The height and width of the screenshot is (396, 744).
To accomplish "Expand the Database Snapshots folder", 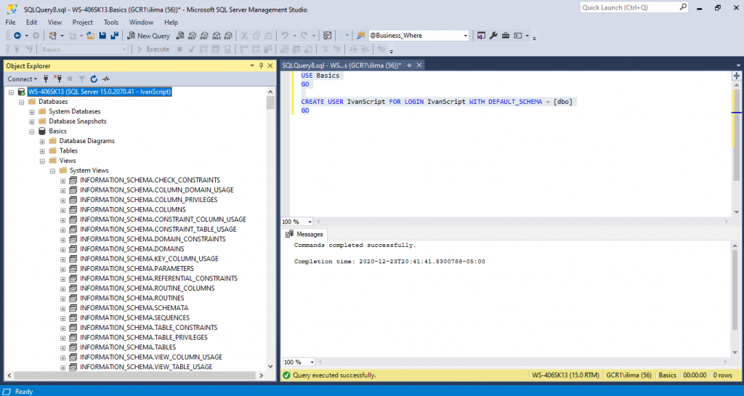I will [x=32, y=121].
